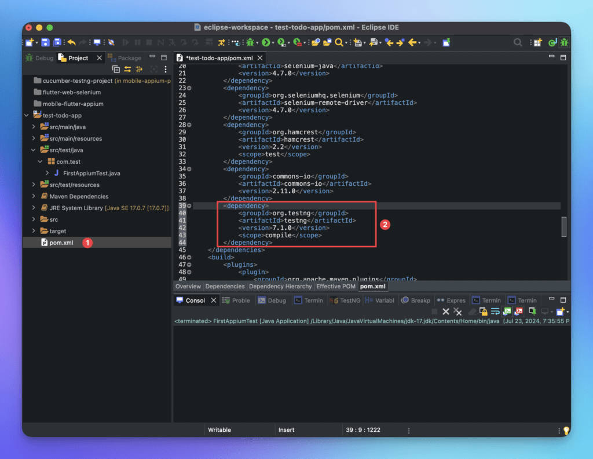Collapse the src/test/java folder
Screen dimensions: 593x459
point(34,150)
